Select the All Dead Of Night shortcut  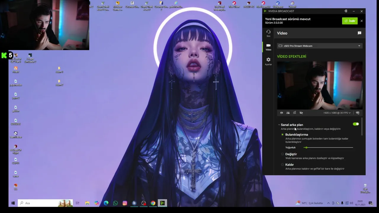(16, 149)
